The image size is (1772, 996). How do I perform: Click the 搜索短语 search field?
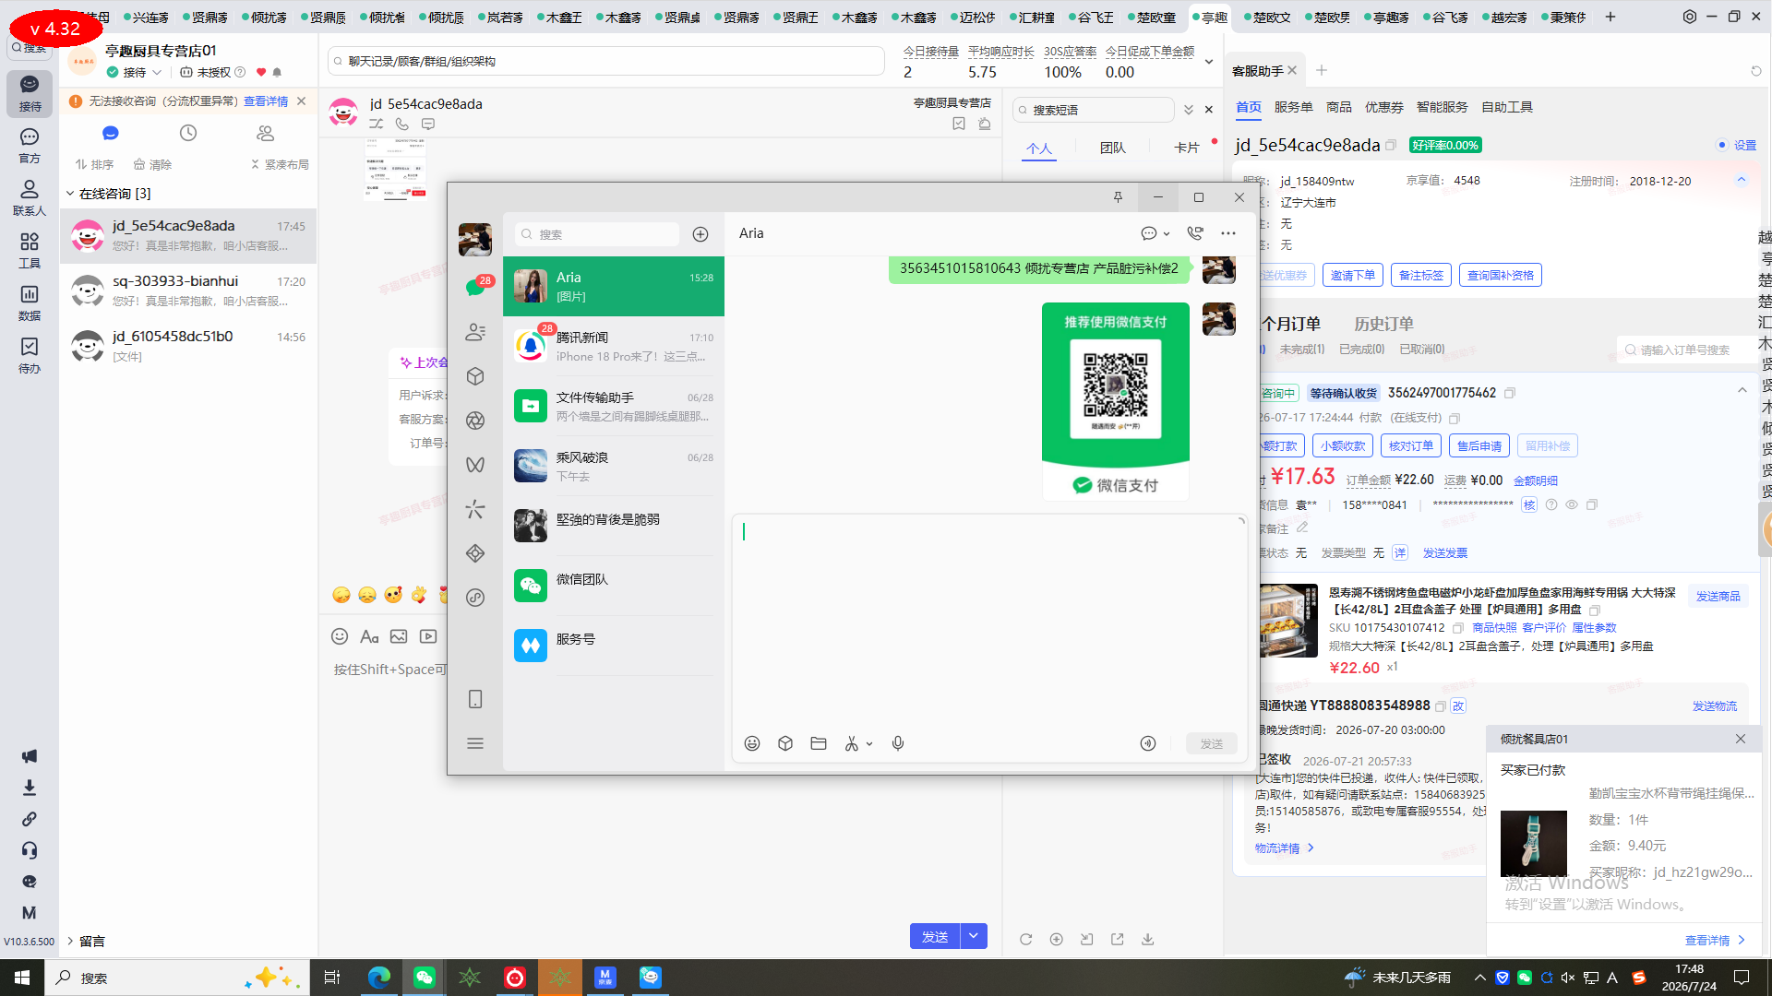[1094, 110]
